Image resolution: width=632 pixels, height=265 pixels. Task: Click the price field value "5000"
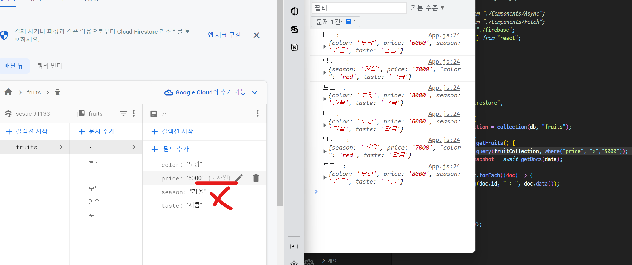(x=195, y=178)
